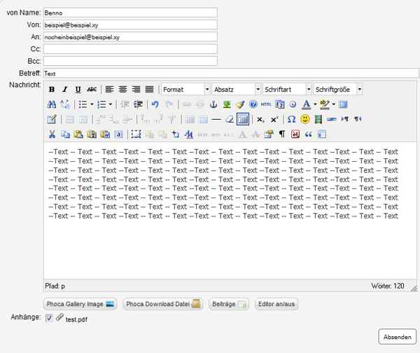Screen dimensions: 420x353
Task: Expand bullet list style arrow
Action: pyautogui.click(x=92, y=104)
